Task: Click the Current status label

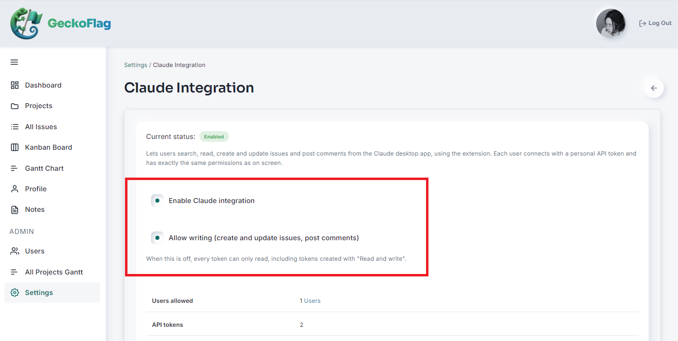Action: (x=171, y=136)
